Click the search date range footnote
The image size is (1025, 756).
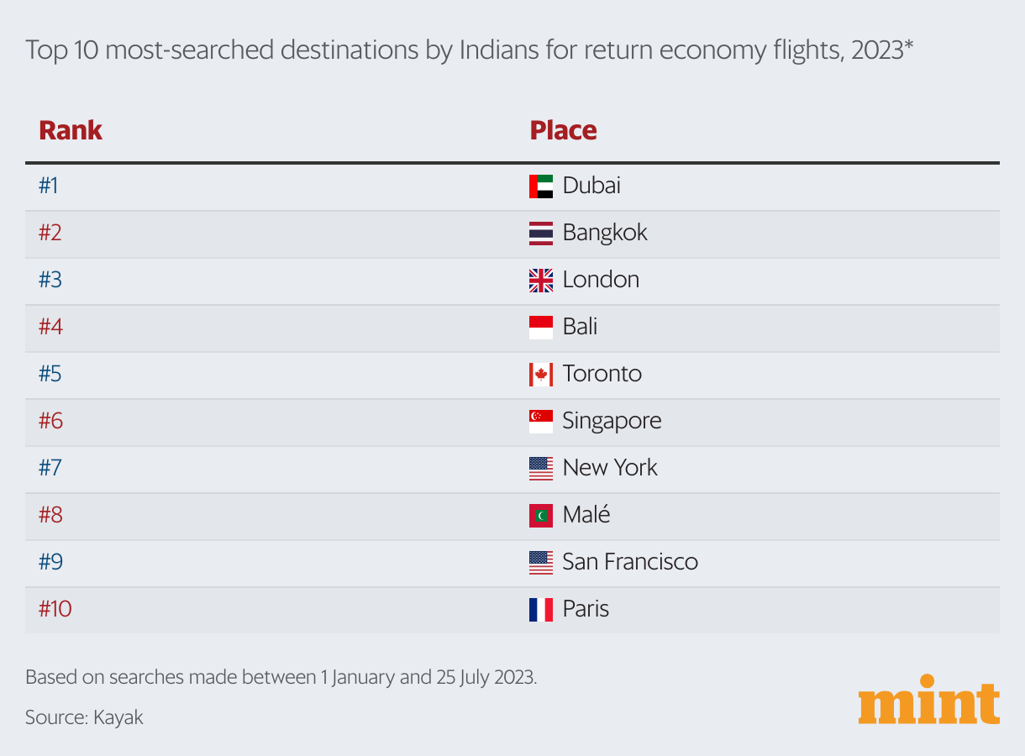[281, 677]
